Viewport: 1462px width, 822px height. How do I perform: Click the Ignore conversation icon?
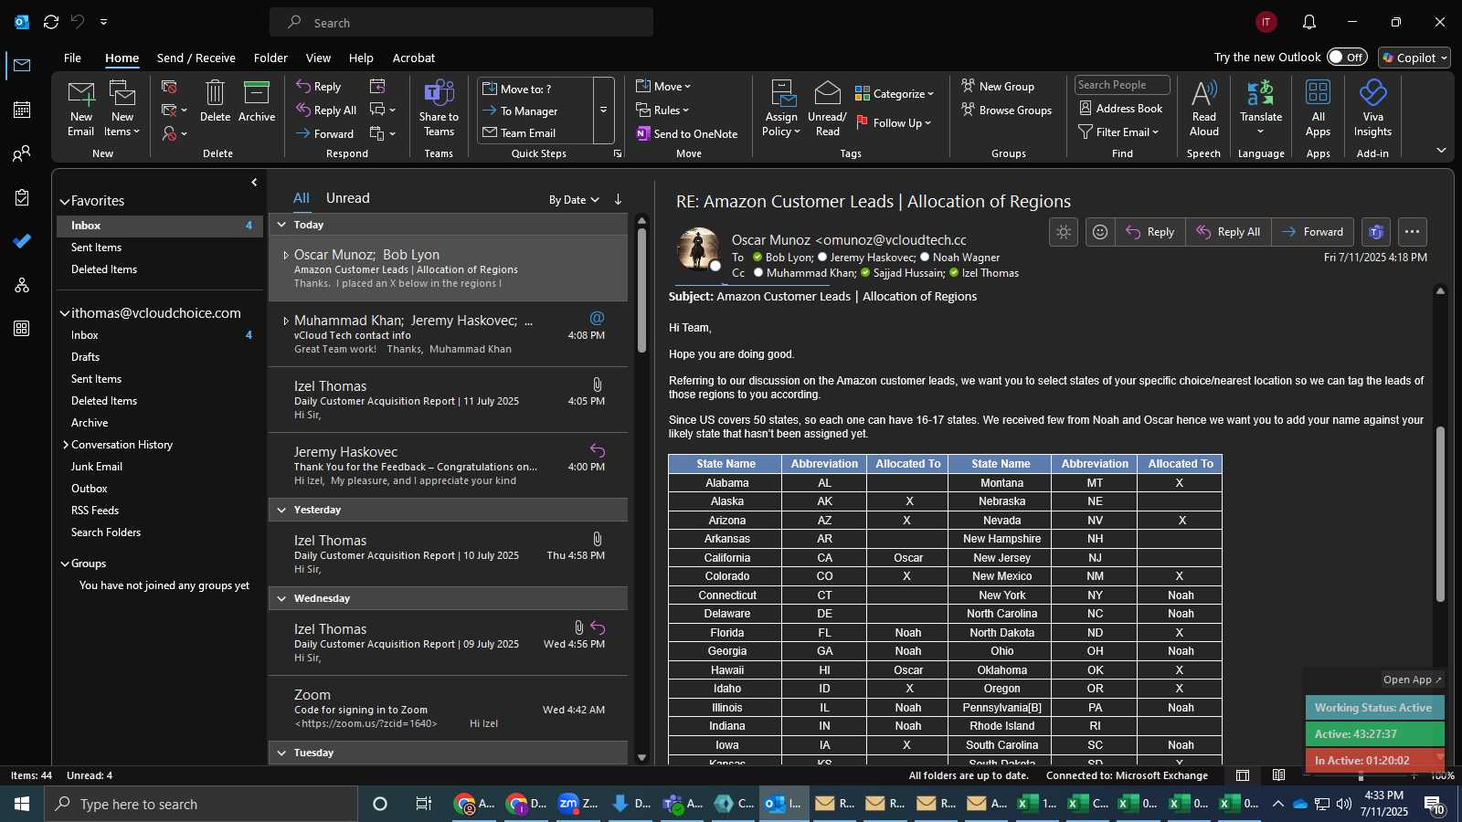point(169,87)
